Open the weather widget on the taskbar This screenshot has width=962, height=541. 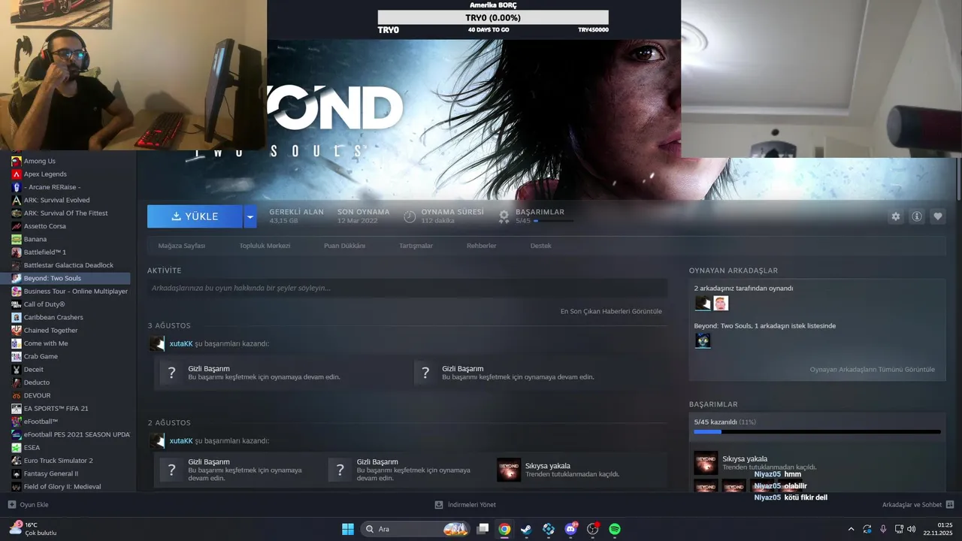tap(33, 529)
